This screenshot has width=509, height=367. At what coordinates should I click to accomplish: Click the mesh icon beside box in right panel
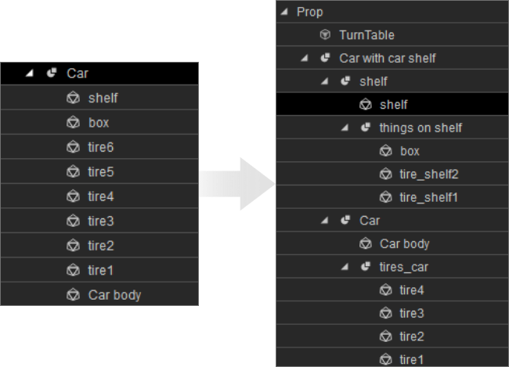point(385,151)
